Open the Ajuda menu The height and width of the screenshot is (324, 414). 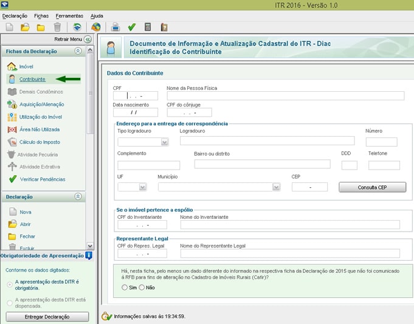coord(97,16)
